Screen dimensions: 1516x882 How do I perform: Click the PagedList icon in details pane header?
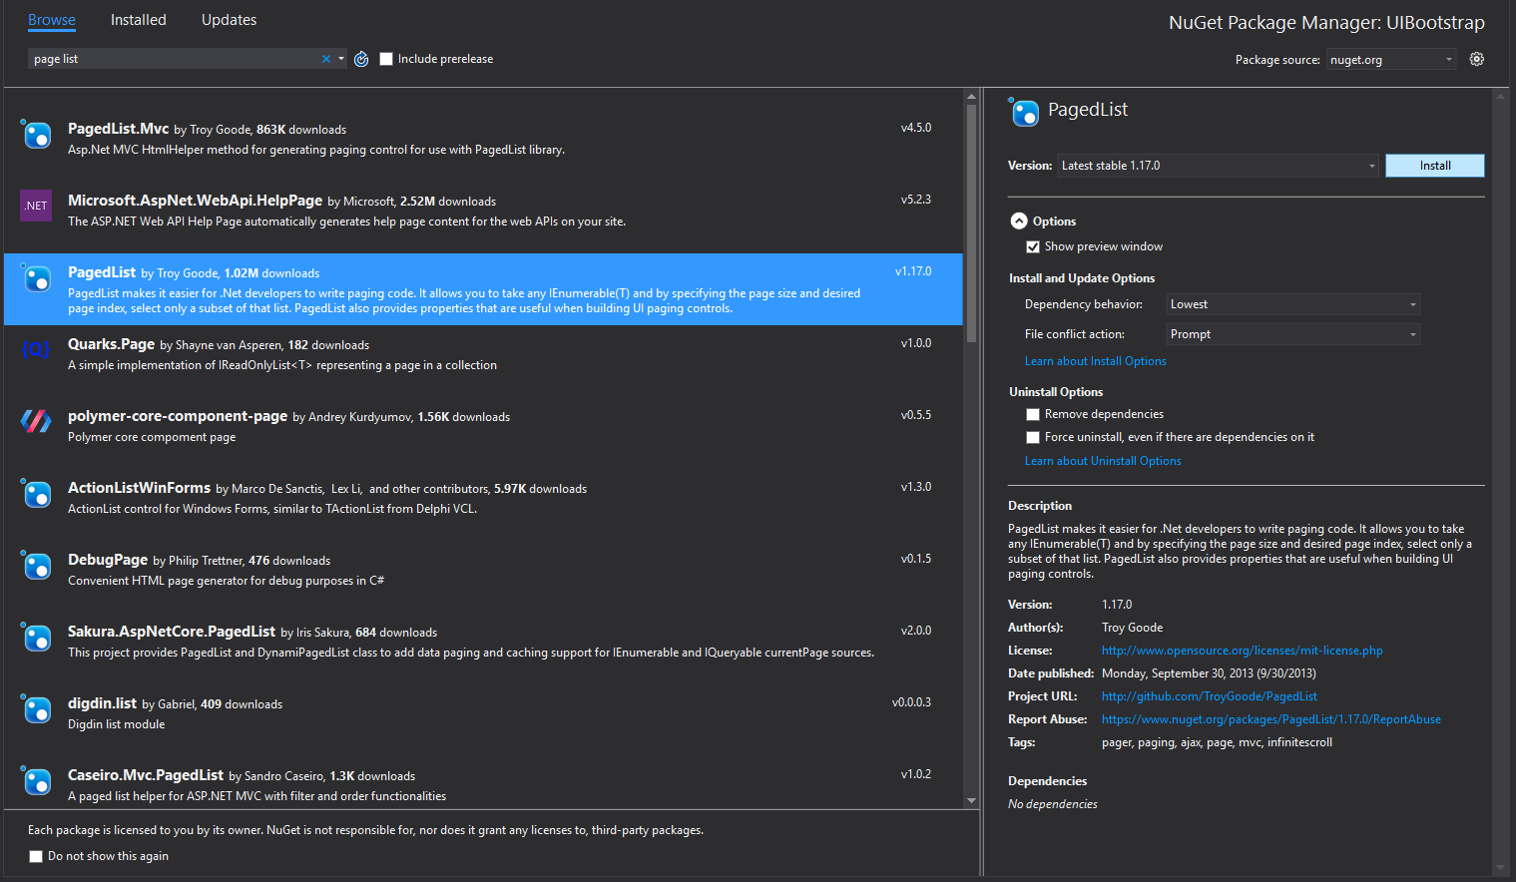1024,112
